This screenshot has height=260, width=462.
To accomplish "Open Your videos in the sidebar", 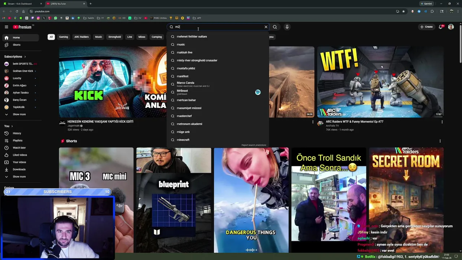I will pos(21,162).
